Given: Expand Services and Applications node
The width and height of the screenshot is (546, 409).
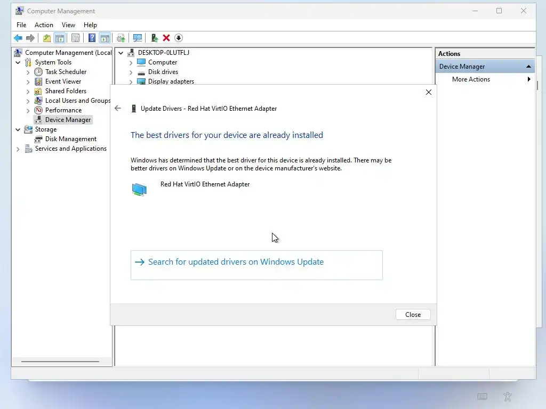Looking at the screenshot, I should [18, 149].
